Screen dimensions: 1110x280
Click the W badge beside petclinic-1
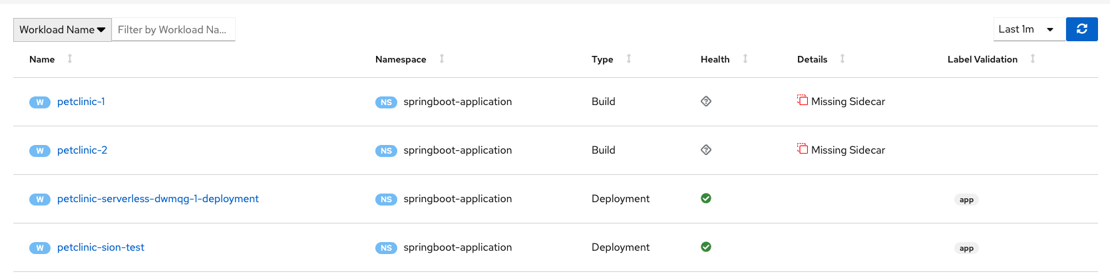[40, 102]
